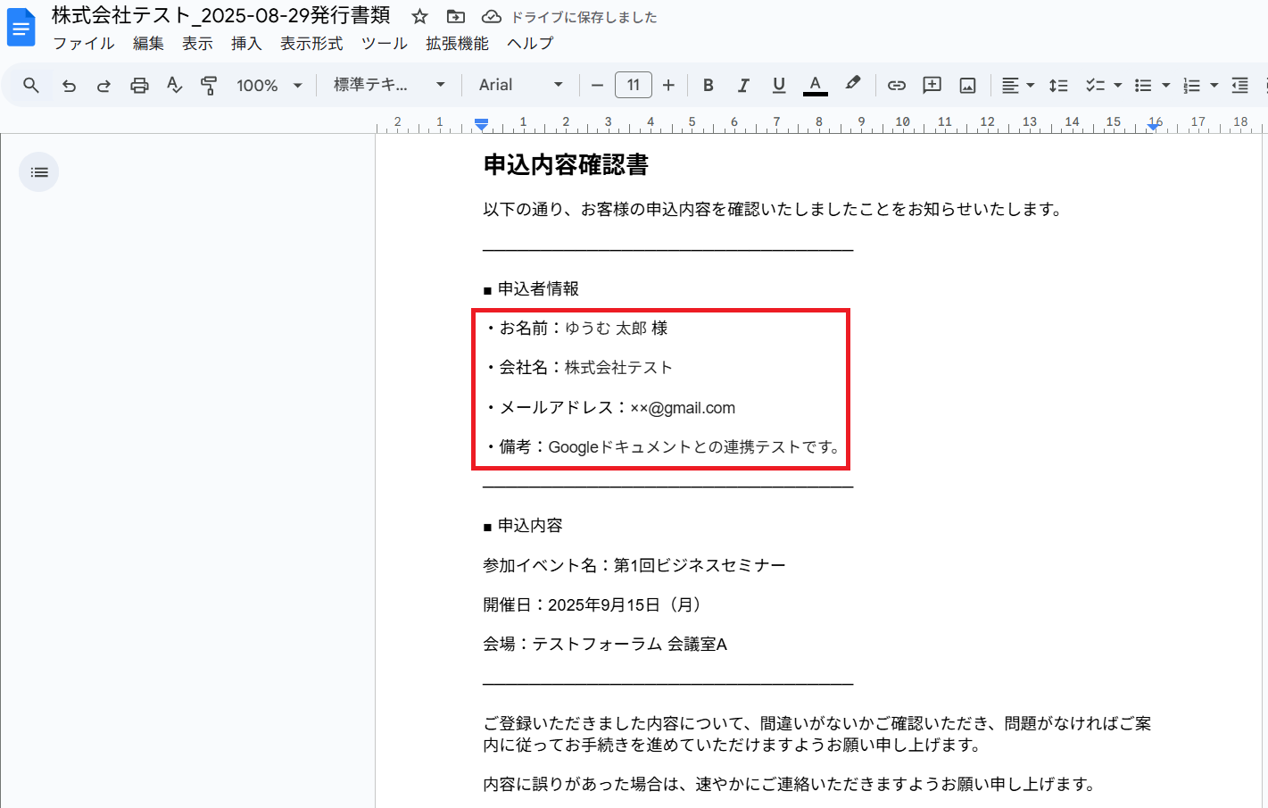Click the ■ 申込者情報 section title

click(531, 289)
